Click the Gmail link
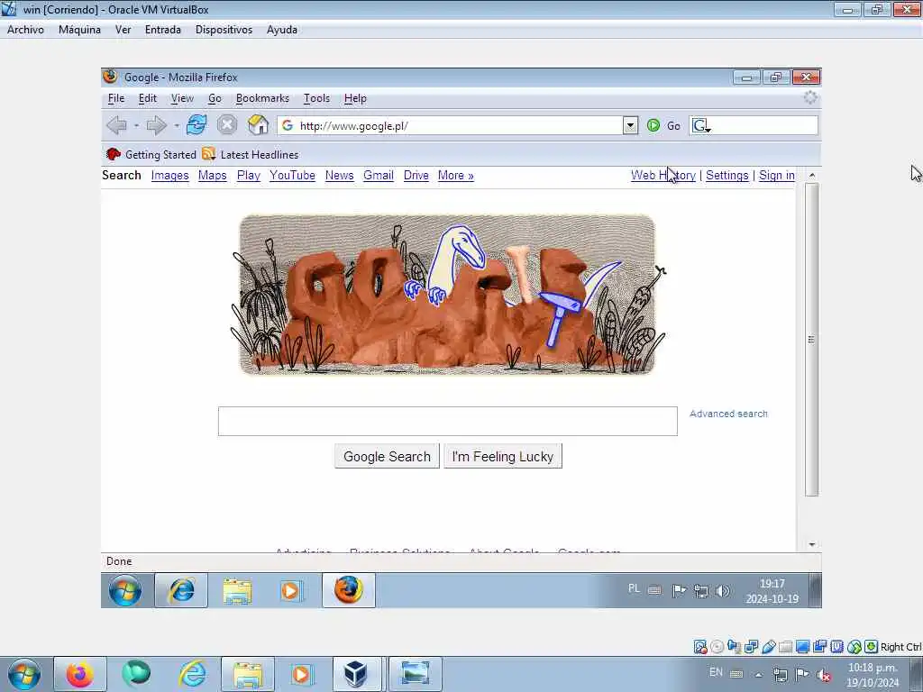This screenshot has height=692, width=923. click(379, 176)
